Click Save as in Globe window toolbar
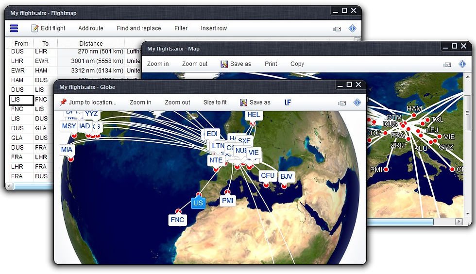This screenshot has height=274, width=476. pyautogui.click(x=255, y=103)
